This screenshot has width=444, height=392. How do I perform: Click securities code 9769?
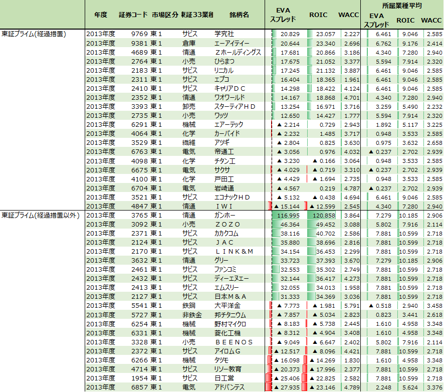139,34
